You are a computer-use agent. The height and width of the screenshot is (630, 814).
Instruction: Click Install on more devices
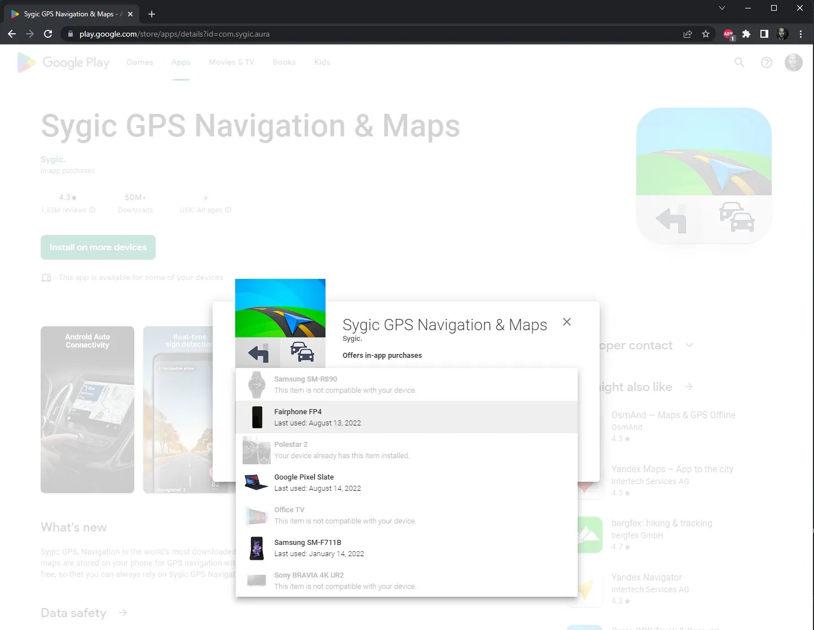tap(98, 247)
